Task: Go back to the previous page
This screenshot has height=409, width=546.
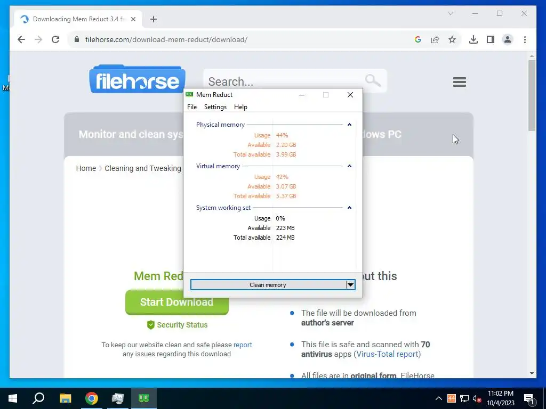Action: click(21, 39)
